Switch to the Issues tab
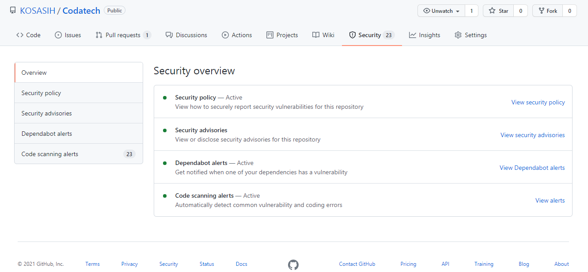 pos(68,35)
